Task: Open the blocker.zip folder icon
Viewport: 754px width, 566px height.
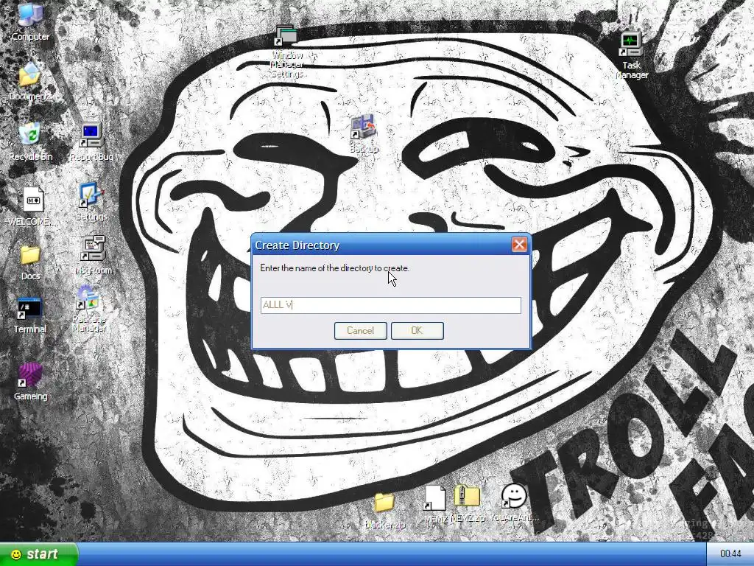Action: [384, 511]
